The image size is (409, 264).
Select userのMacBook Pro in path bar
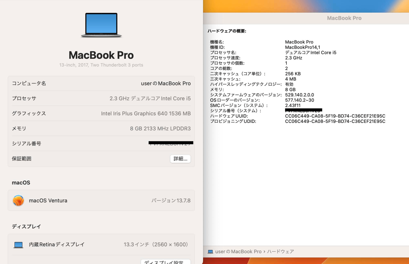(238, 252)
